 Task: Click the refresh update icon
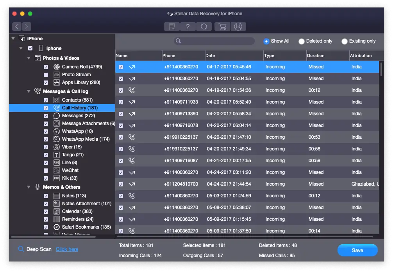204,26
